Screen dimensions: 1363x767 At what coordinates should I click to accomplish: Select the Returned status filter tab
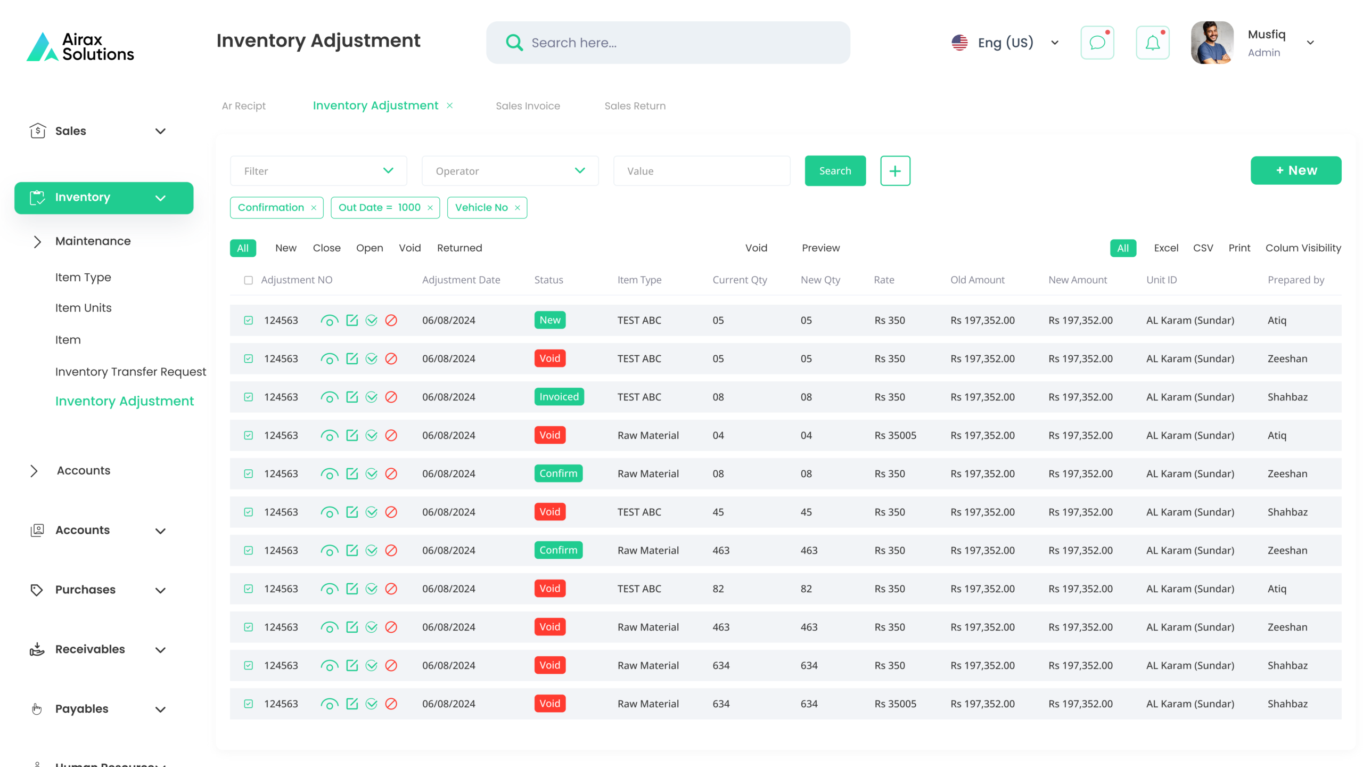[x=459, y=248]
